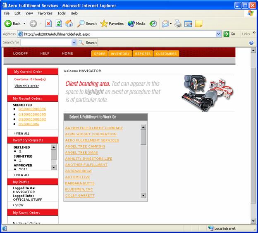Expand the address bar dropdown
Screen dimensions: 258x233
(x=218, y=34)
